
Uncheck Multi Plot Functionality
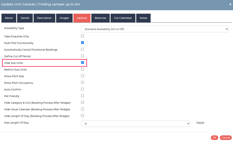(x=83, y=43)
